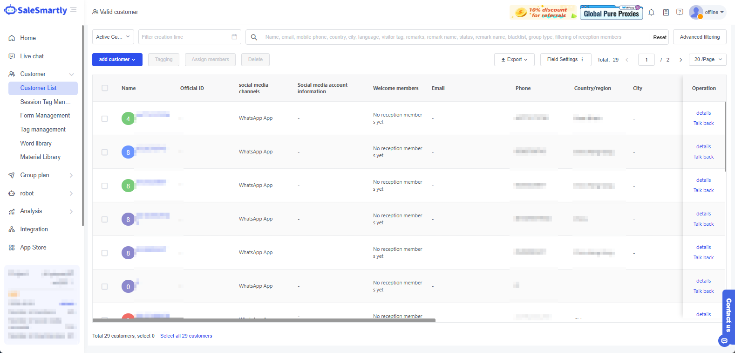Click the horizontal table scrollbar
735x353 pixels.
(264, 320)
